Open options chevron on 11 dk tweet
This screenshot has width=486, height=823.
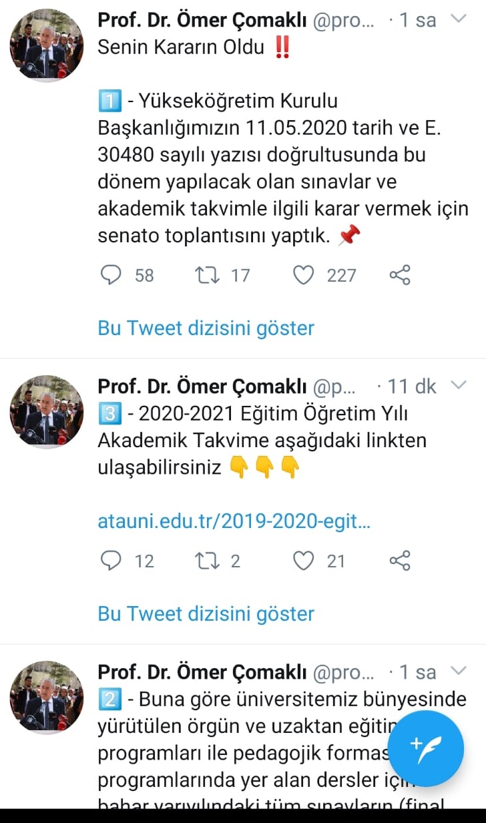459,385
